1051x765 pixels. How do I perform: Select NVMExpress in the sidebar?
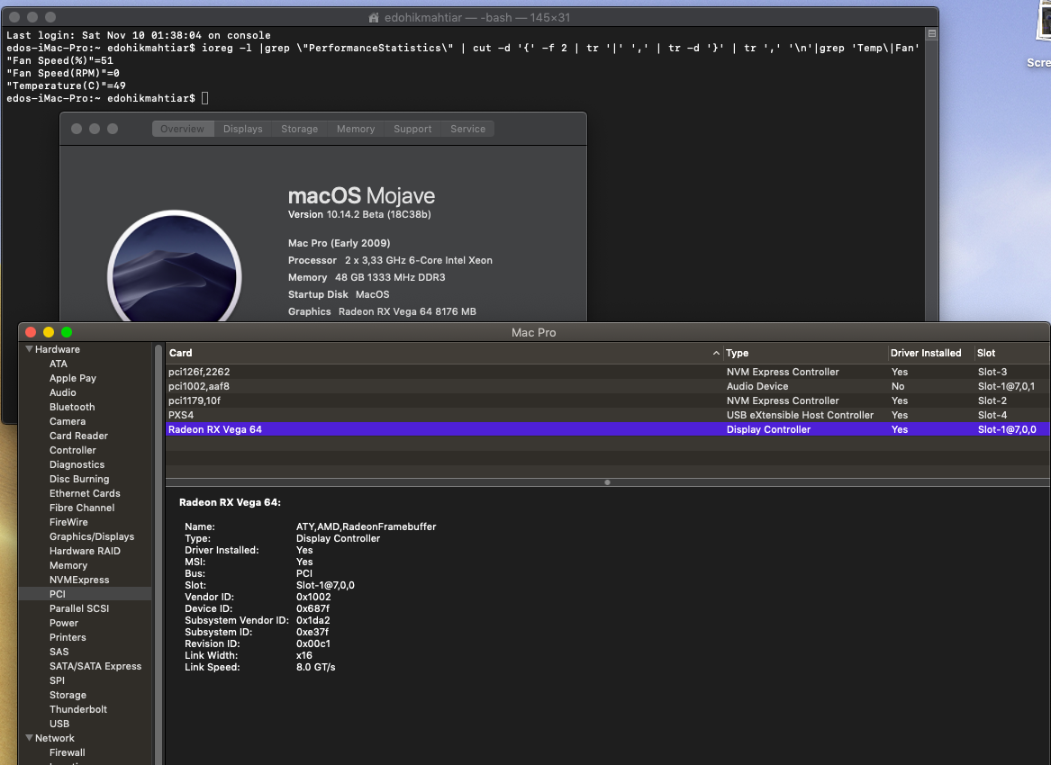point(79,580)
